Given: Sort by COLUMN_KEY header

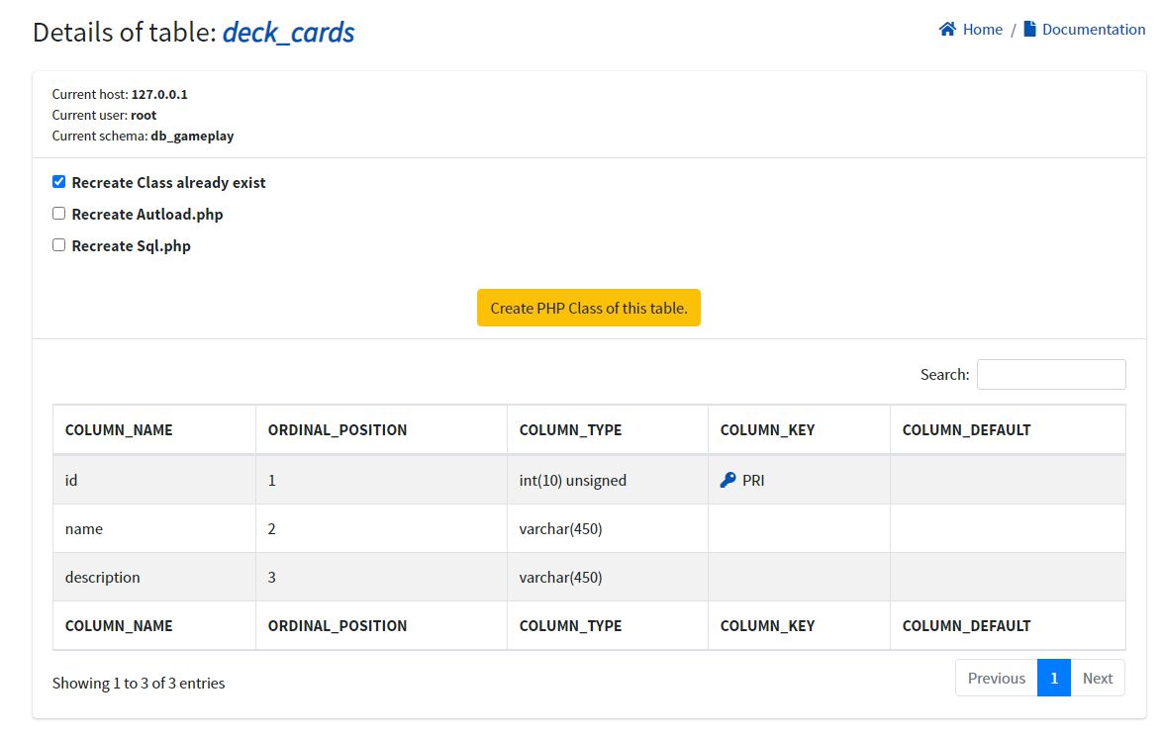Looking at the screenshot, I should [767, 430].
